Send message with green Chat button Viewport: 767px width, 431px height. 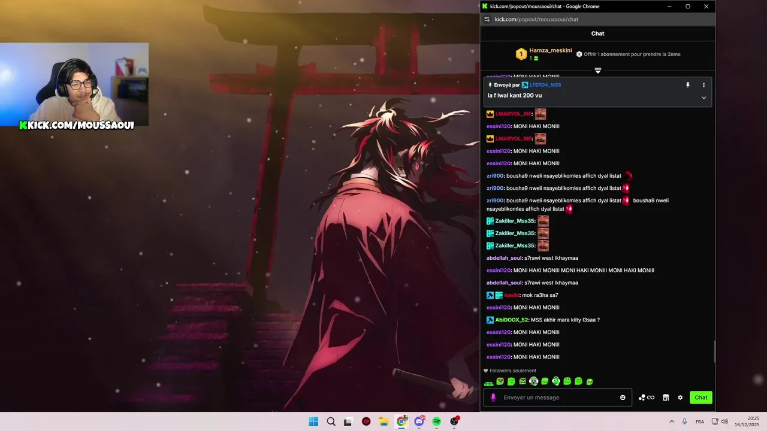(701, 397)
